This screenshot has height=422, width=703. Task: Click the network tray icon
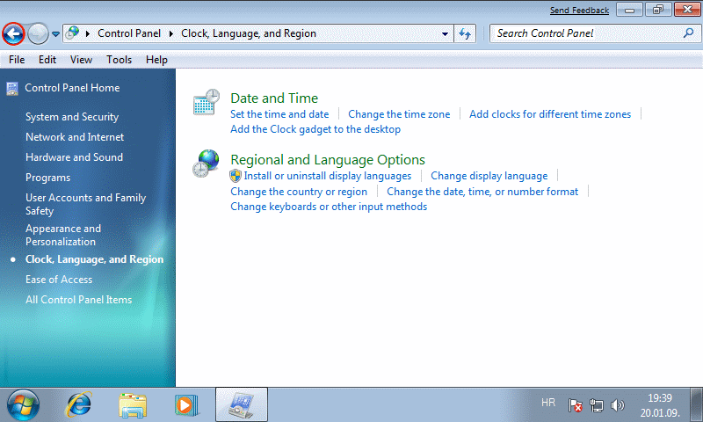597,405
